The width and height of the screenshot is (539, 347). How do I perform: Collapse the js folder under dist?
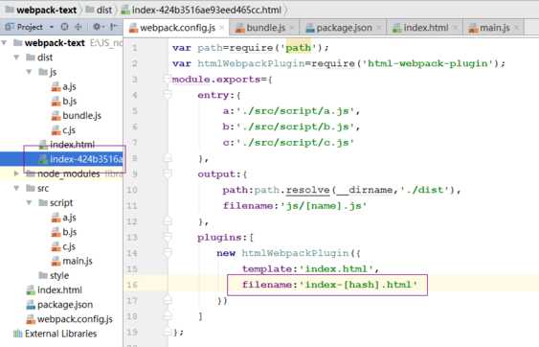(30, 72)
